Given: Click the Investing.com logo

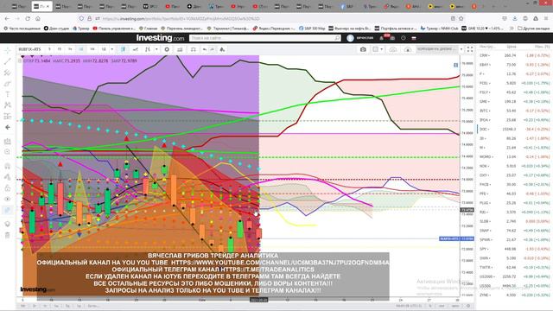Looking at the screenshot, I should click(160, 38).
